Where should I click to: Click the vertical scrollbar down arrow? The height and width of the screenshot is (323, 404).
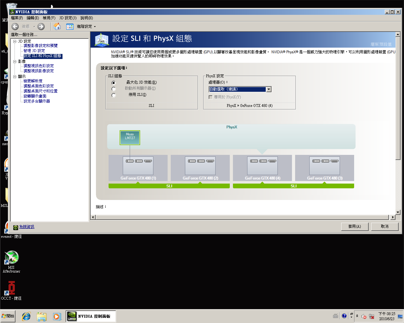398,212
